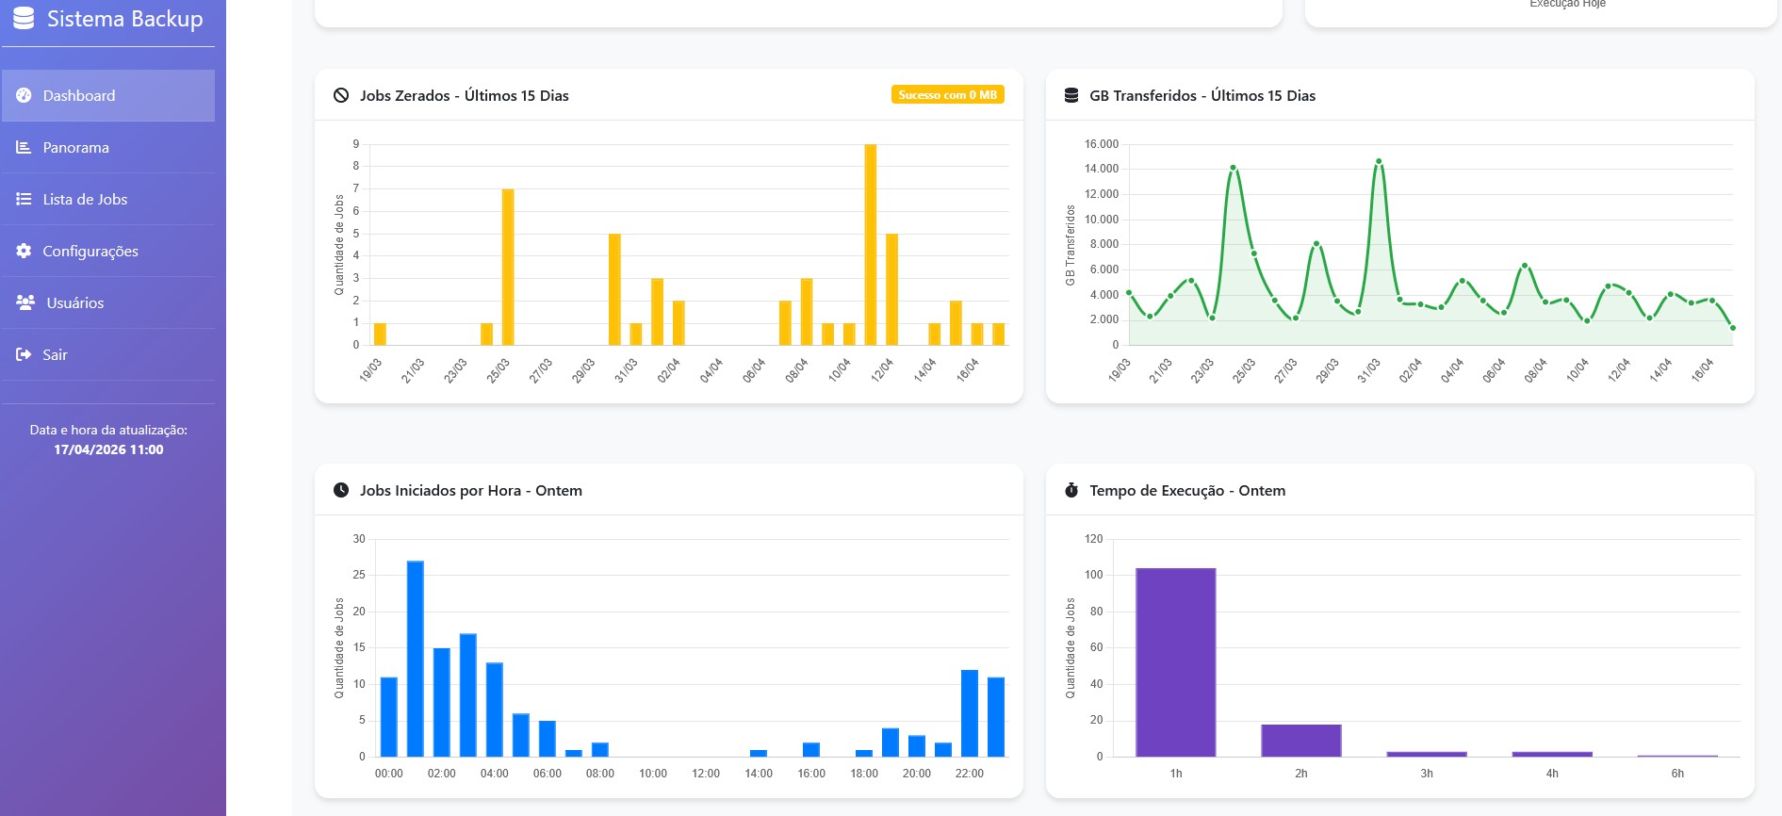
Task: Click the tallest yellow bar with value 9
Action: (871, 245)
